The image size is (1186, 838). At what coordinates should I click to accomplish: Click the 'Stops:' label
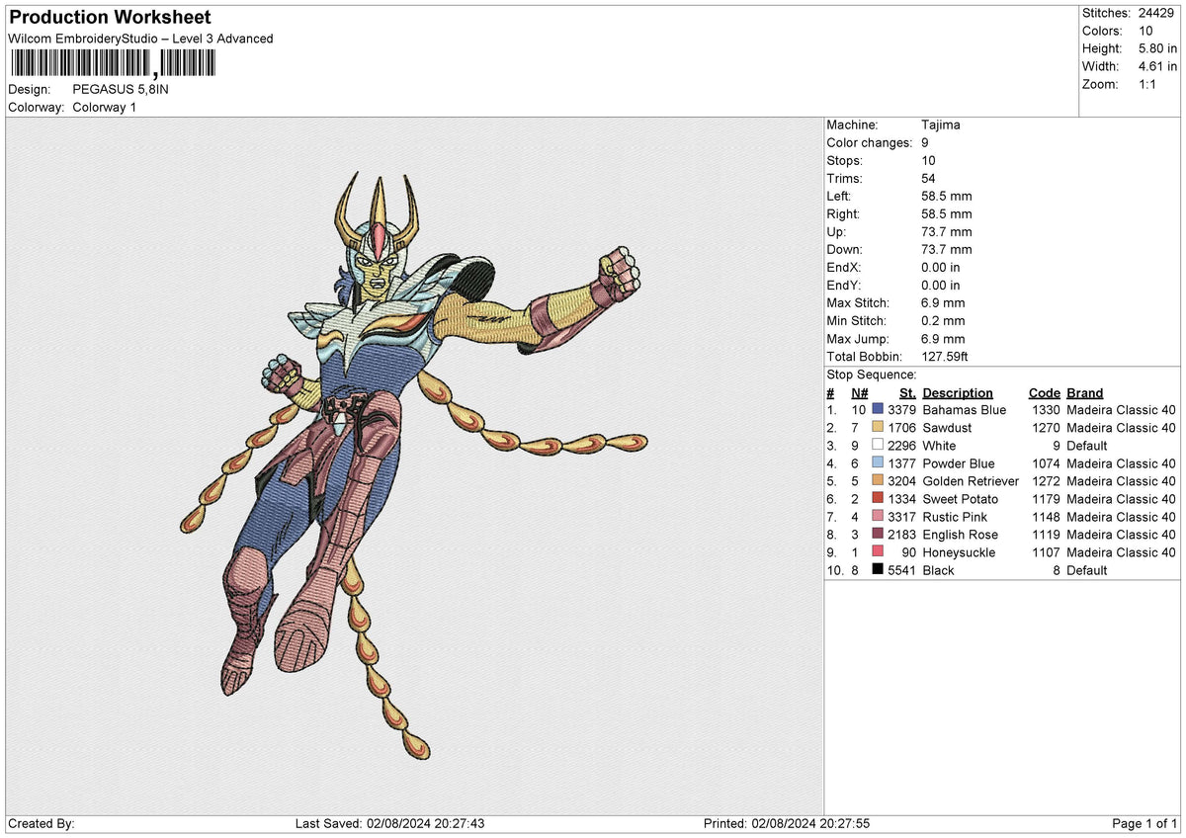[x=844, y=161]
